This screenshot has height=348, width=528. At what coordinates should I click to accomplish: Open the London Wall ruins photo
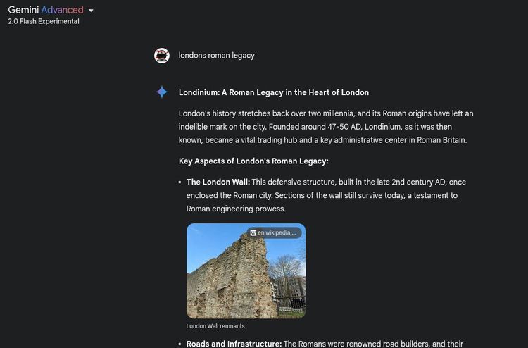coord(246,271)
